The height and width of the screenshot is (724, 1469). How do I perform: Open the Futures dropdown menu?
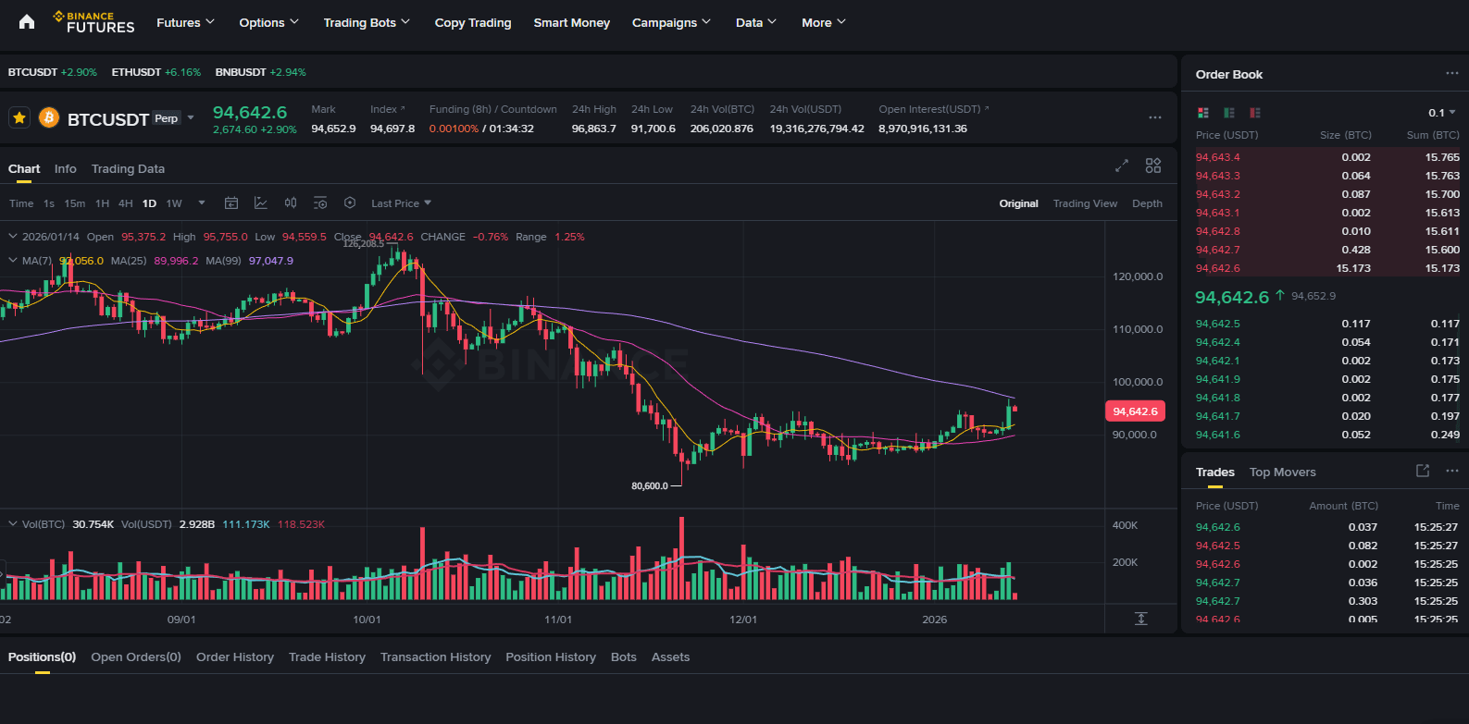[185, 22]
